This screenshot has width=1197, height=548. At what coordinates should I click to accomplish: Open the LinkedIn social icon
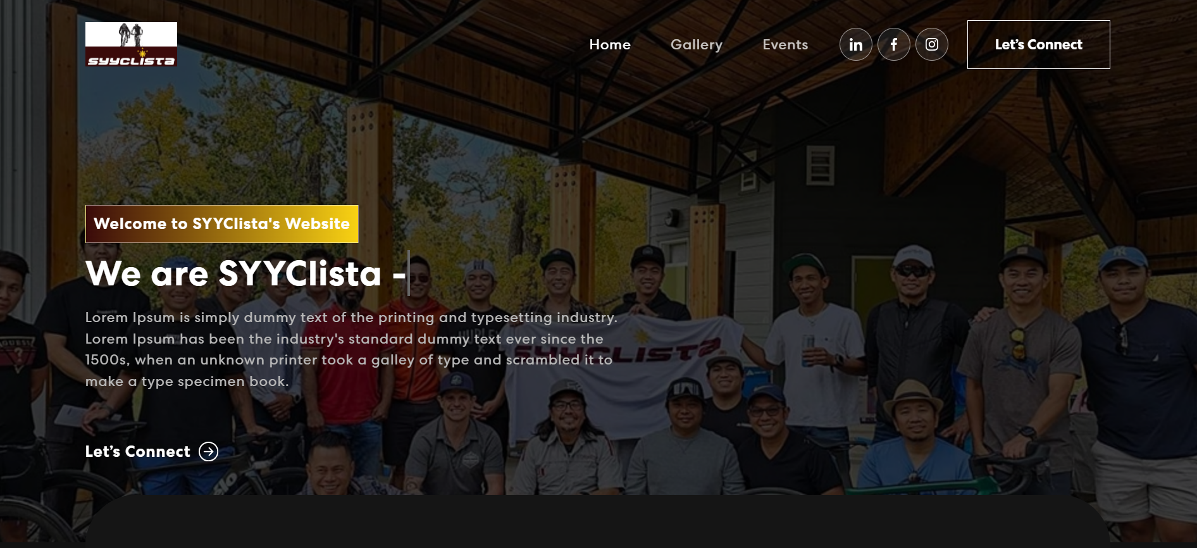coord(855,44)
